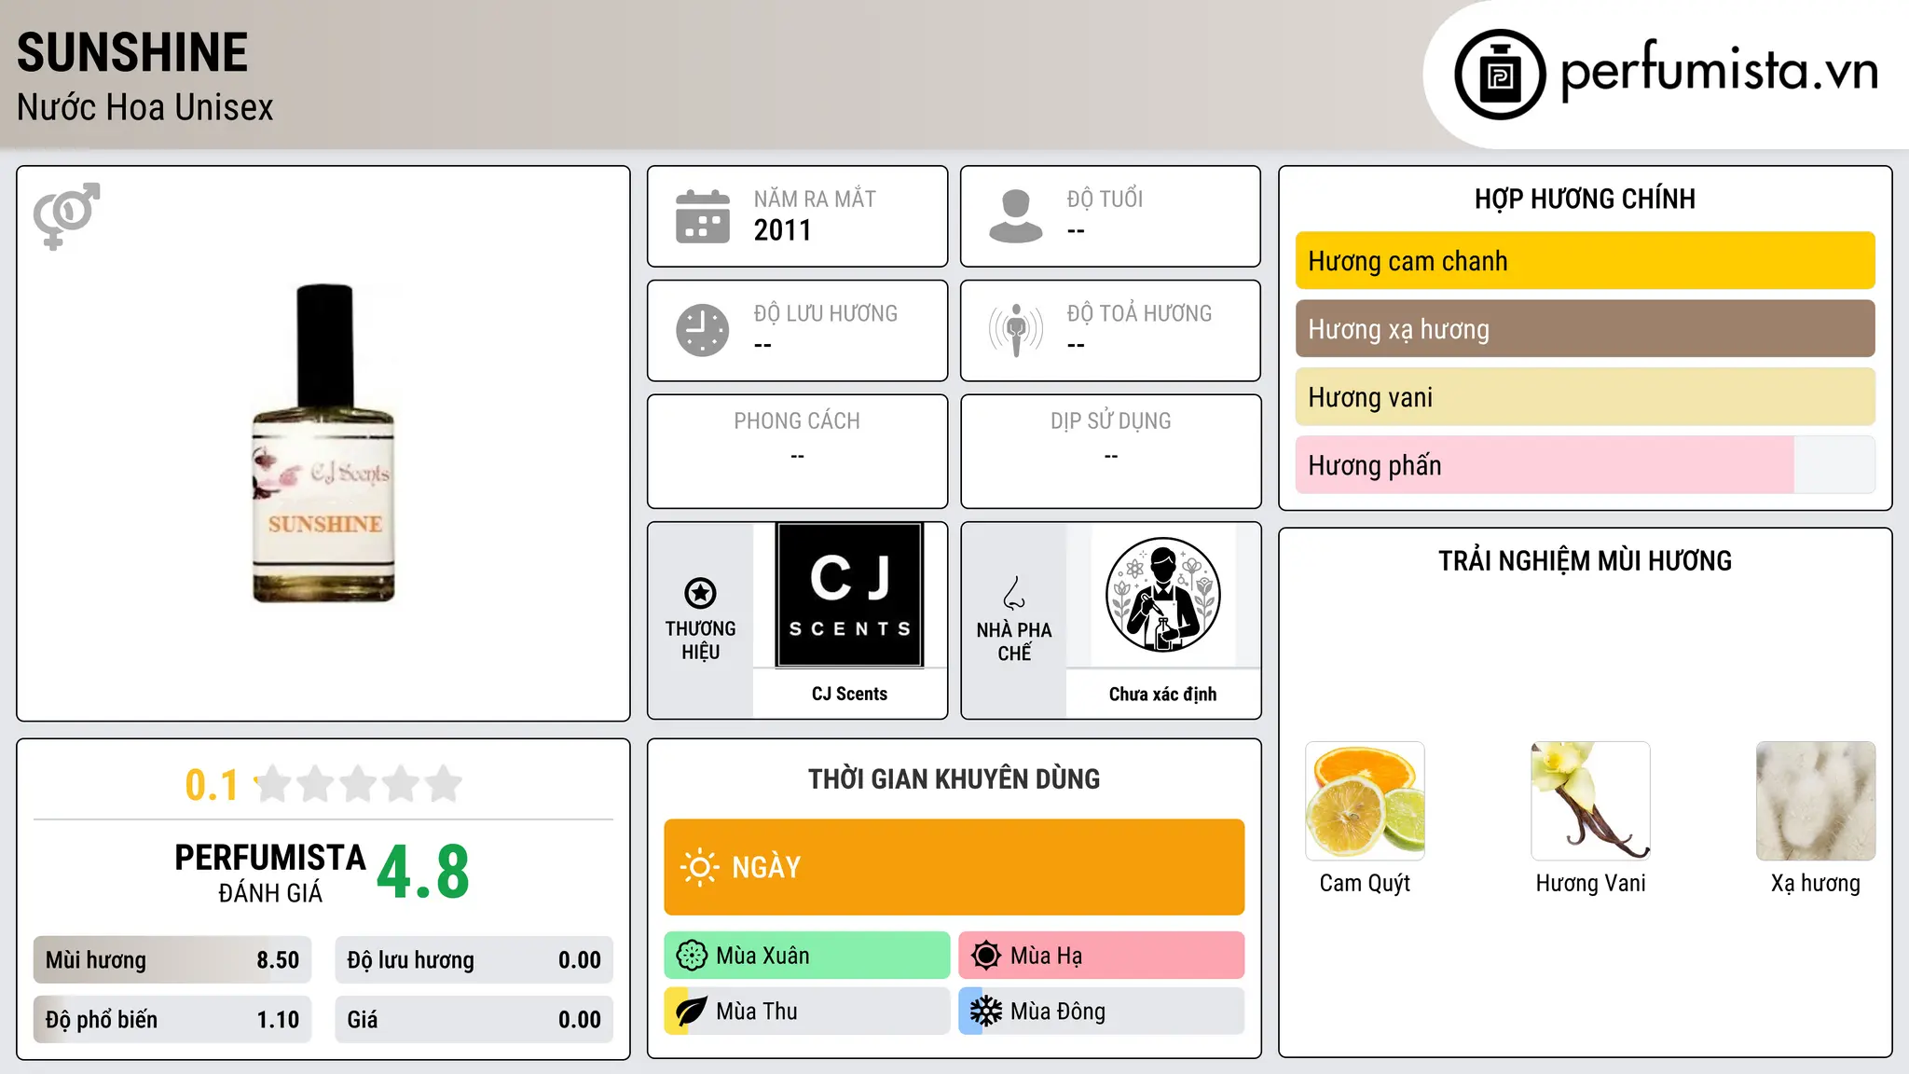
Task: Click the sun icon for Mùa Hạ
Action: (986, 956)
